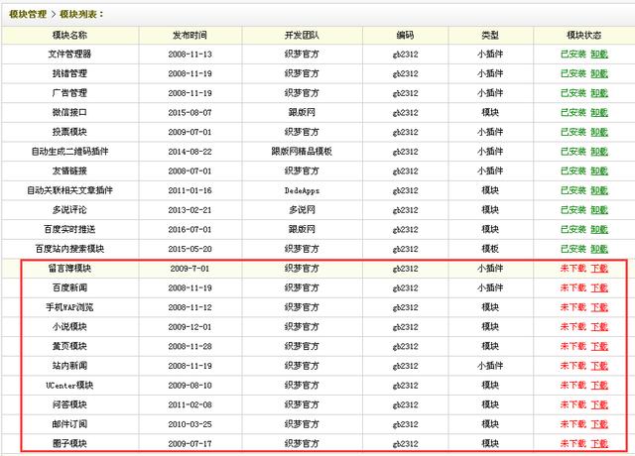Screen dimensions: 635x456
Task: Download the 留言簿模块 module
Action: click(x=599, y=268)
